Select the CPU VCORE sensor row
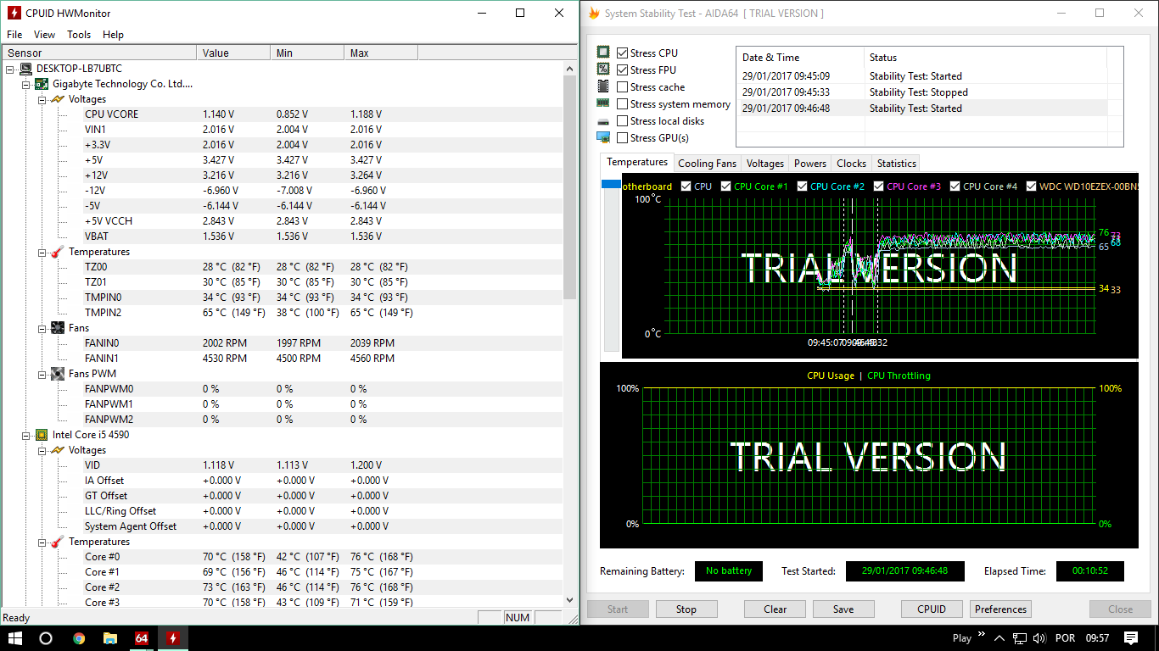Viewport: 1159px width, 651px height. coord(281,114)
